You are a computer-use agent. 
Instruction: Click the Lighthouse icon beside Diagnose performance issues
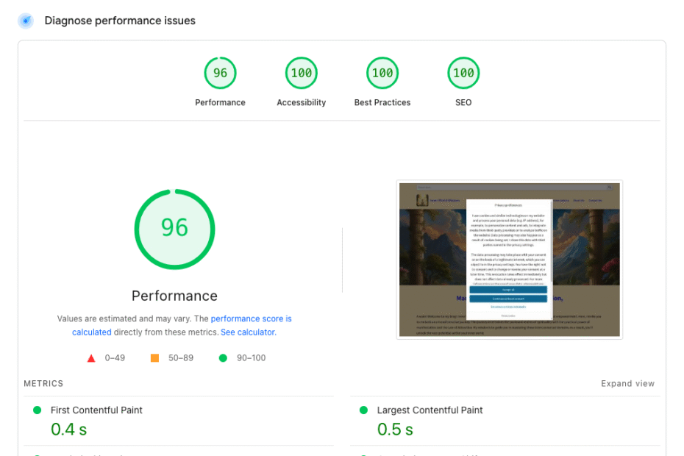[x=26, y=21]
